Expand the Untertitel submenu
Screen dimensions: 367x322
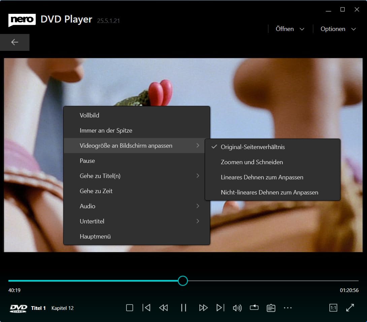(x=137, y=221)
